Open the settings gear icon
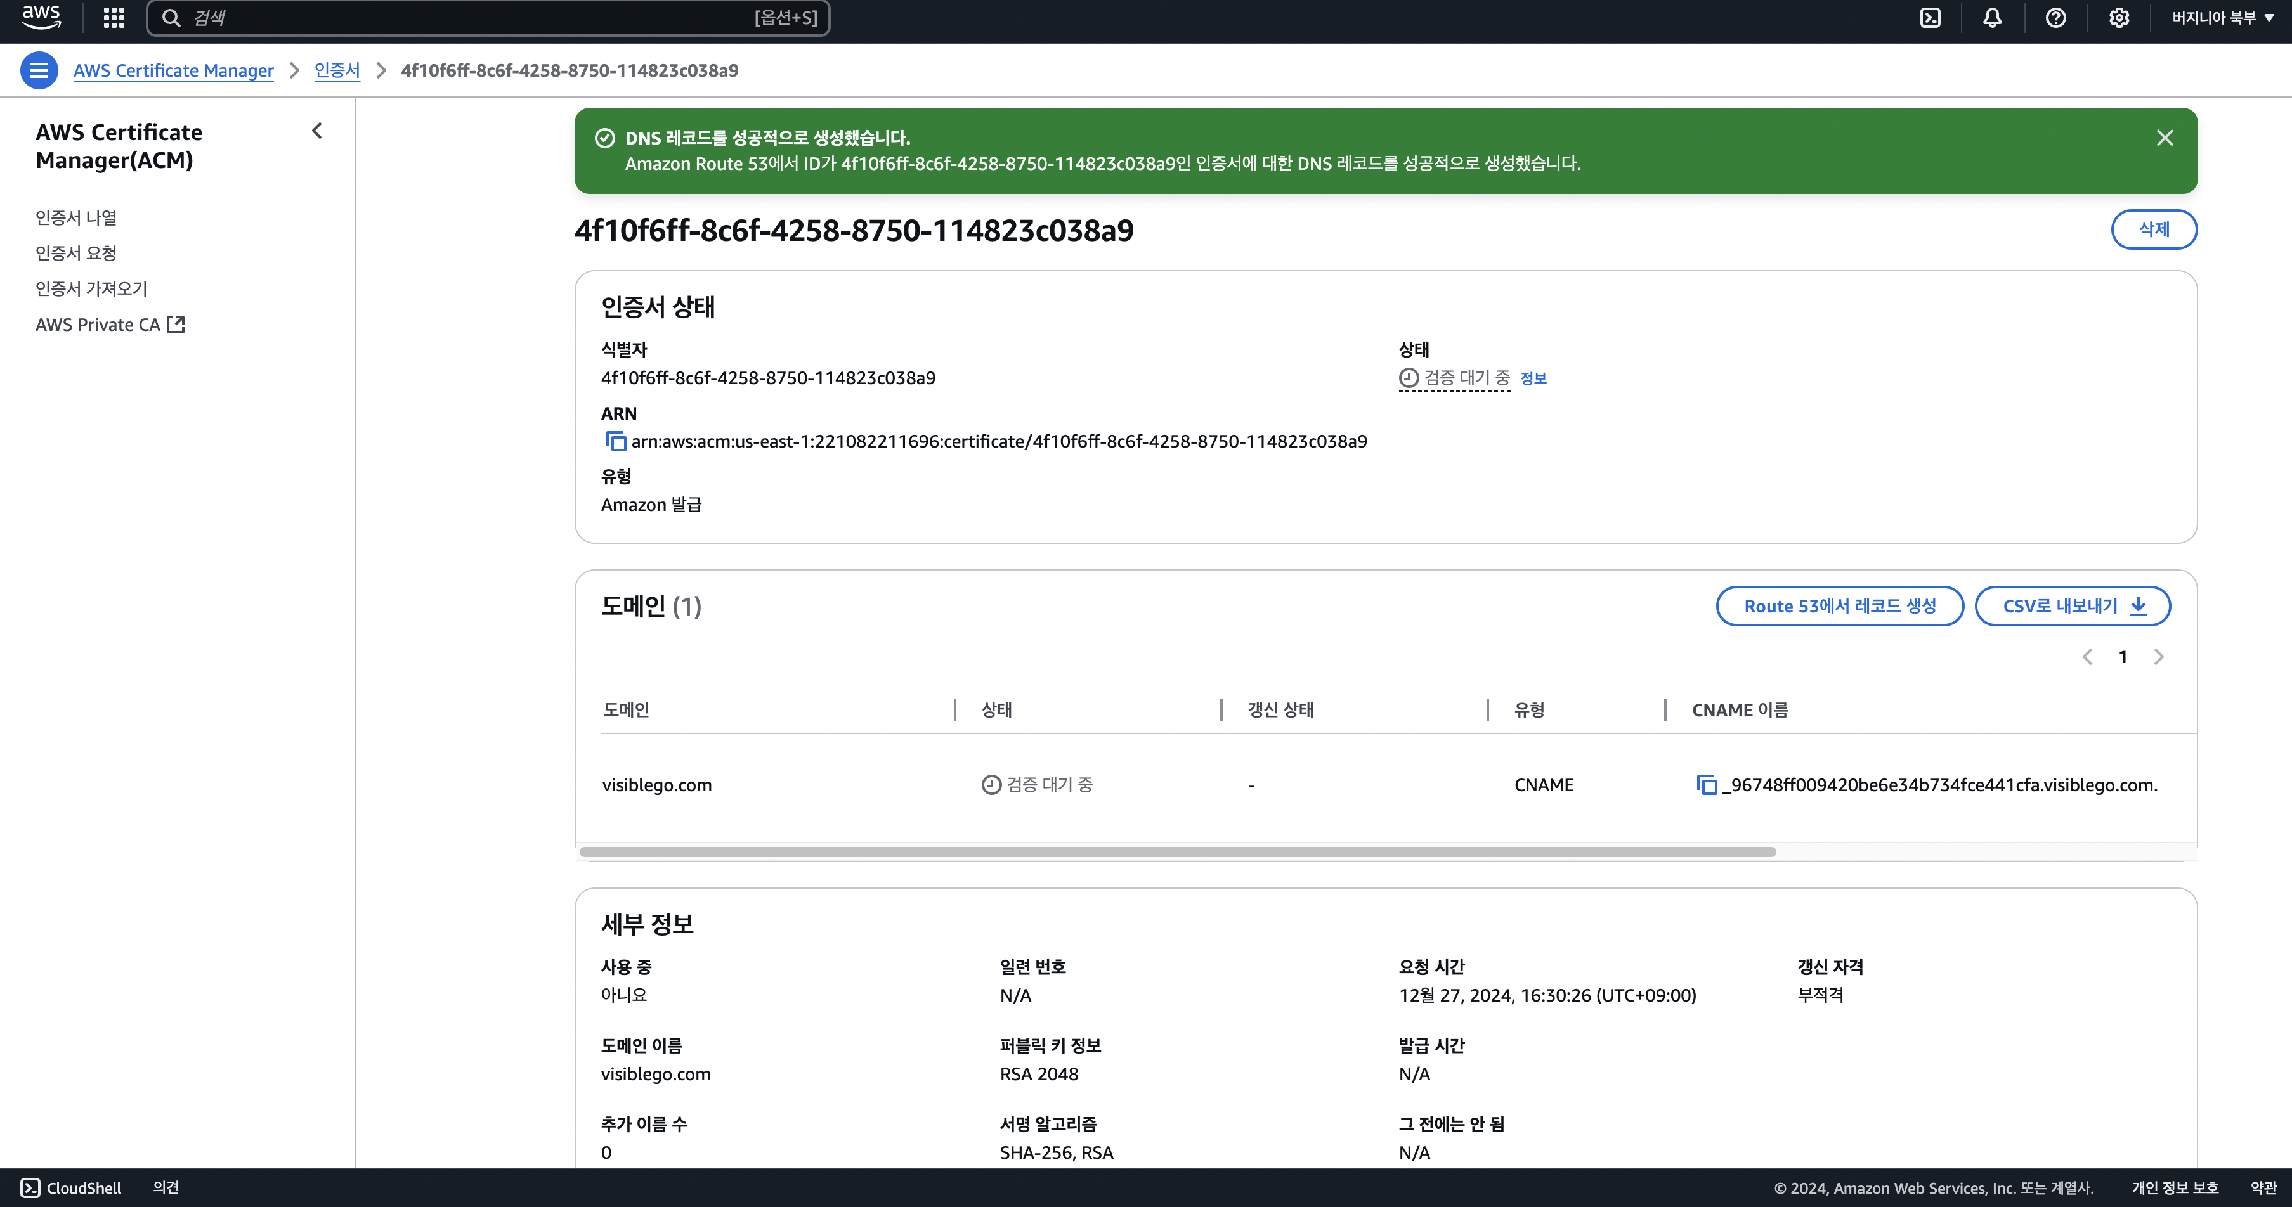 coord(2118,18)
